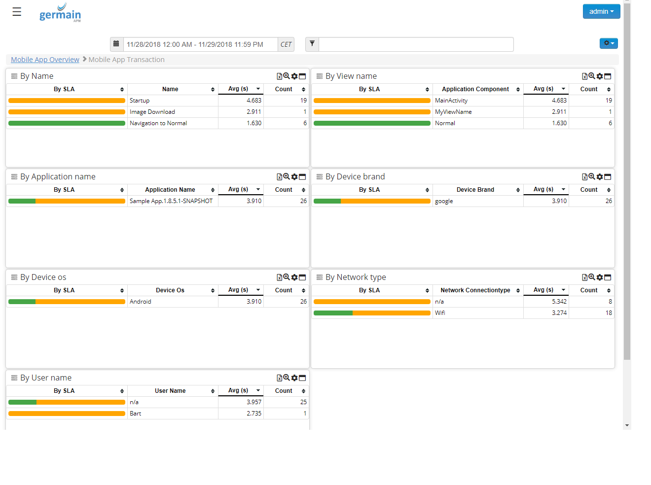
Task: Export By Name panel to Excel
Action: point(279,76)
